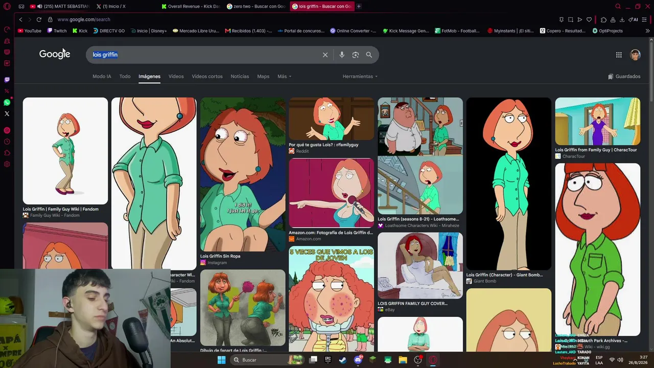Open the OptiProjects bookmark

[608, 31]
